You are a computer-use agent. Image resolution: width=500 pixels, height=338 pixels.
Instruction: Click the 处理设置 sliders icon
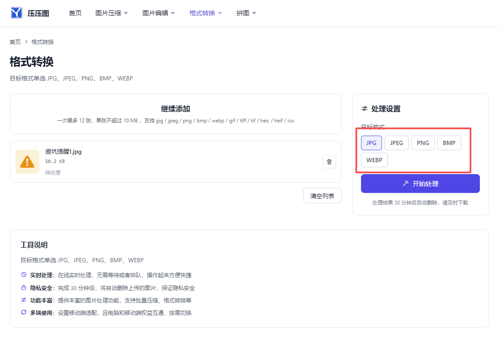364,109
